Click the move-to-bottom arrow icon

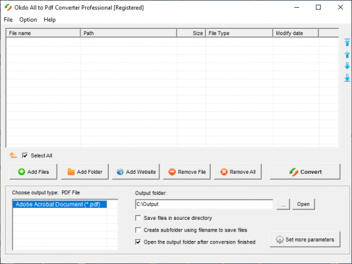coord(347,78)
